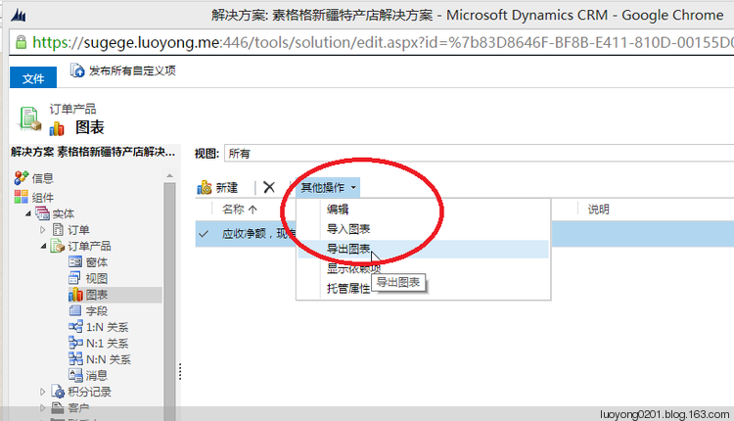The width and height of the screenshot is (734, 421).
Task: Click the New chart icon
Action: click(205, 188)
